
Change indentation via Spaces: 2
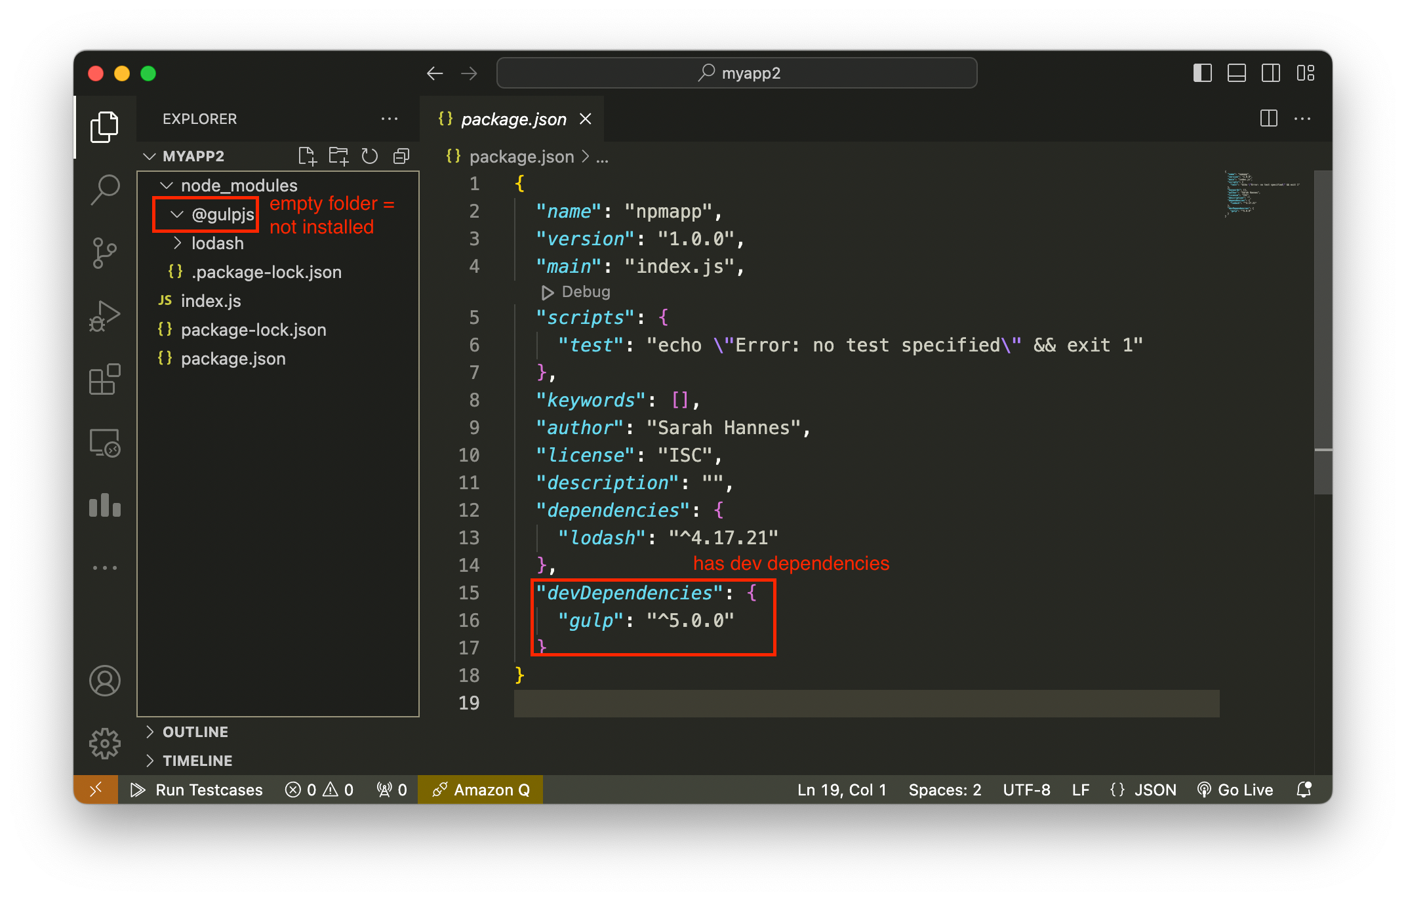tap(945, 790)
